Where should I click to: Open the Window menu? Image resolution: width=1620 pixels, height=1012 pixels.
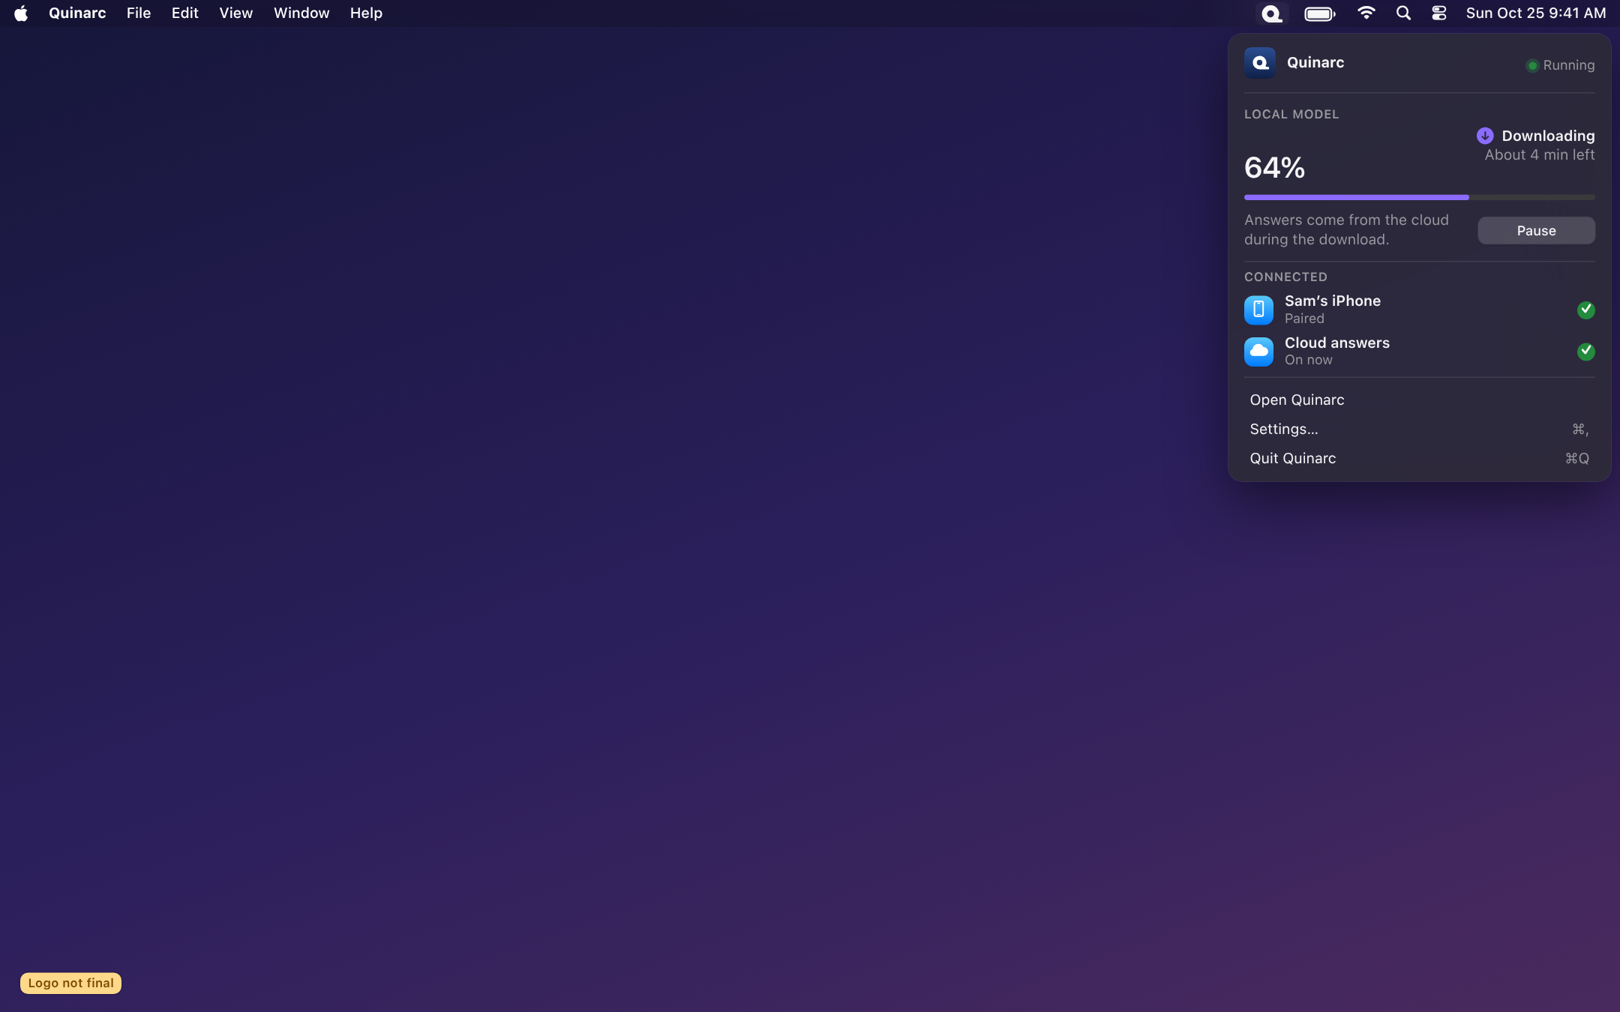pos(301,13)
